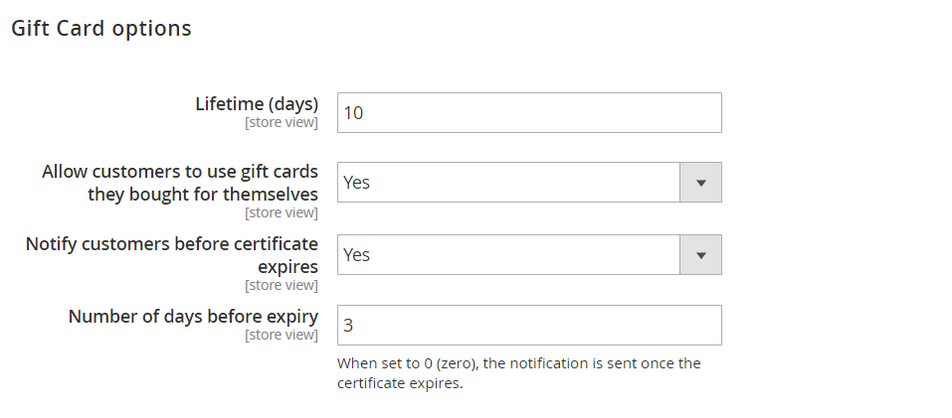
Task: Click store view scope under Notify customers
Action: click(x=282, y=285)
